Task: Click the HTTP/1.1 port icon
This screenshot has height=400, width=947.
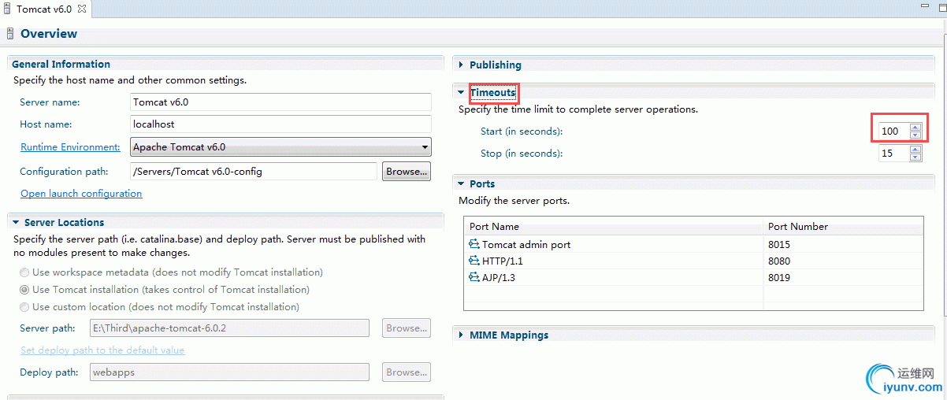Action: click(x=474, y=261)
